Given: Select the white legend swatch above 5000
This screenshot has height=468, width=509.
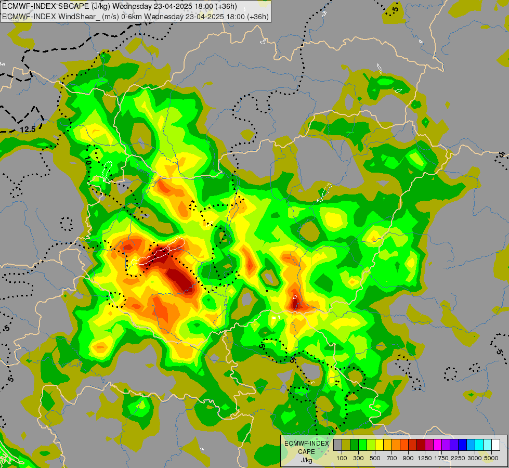Looking at the screenshot, I should (x=495, y=445).
